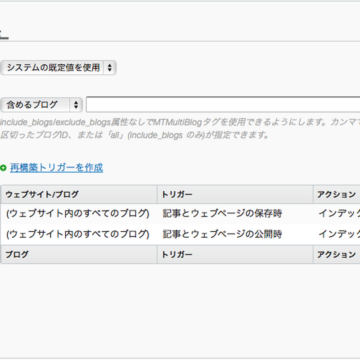
Task: Focus the blog ID text field
Action: tap(223, 105)
